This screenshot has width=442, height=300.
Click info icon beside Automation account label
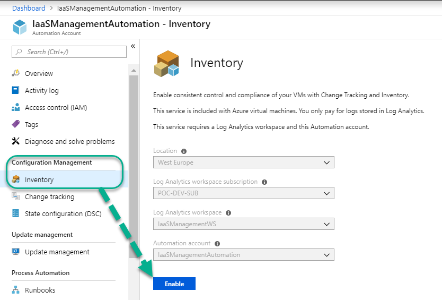tap(217, 244)
